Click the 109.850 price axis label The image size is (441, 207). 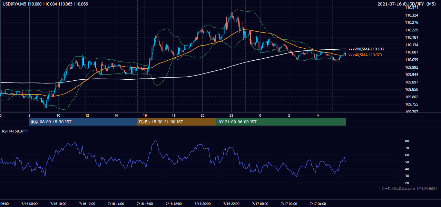(412, 90)
